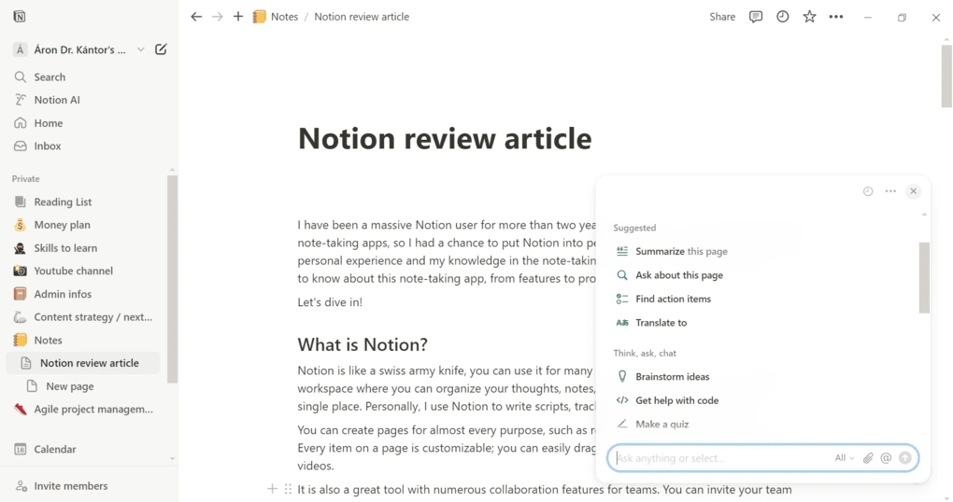
Task: Open the All sources dropdown
Action: coord(845,458)
